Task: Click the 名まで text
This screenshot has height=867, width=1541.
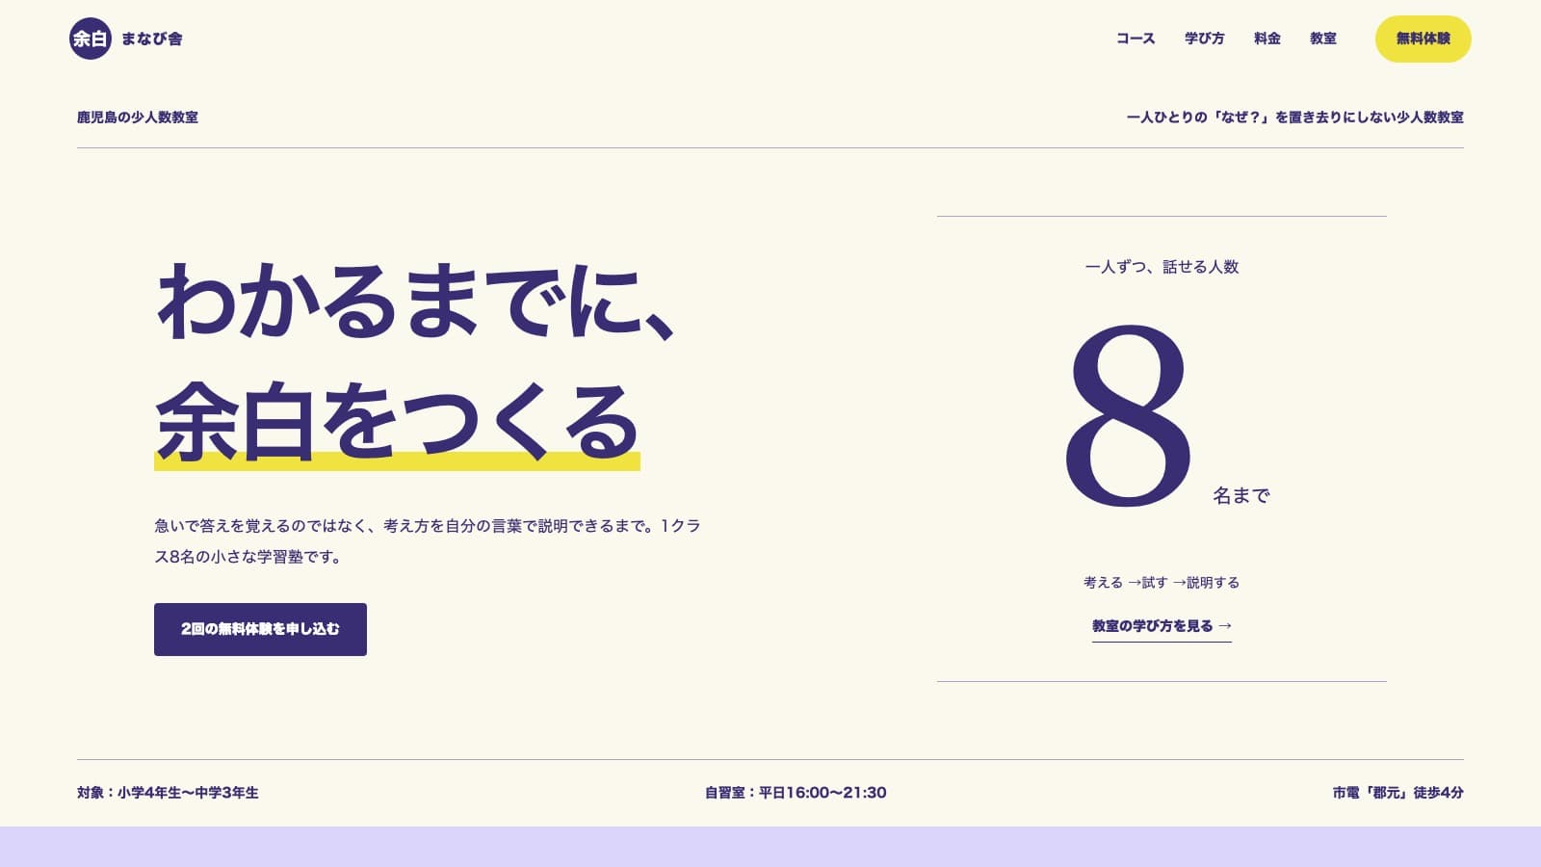Action: coord(1241,496)
